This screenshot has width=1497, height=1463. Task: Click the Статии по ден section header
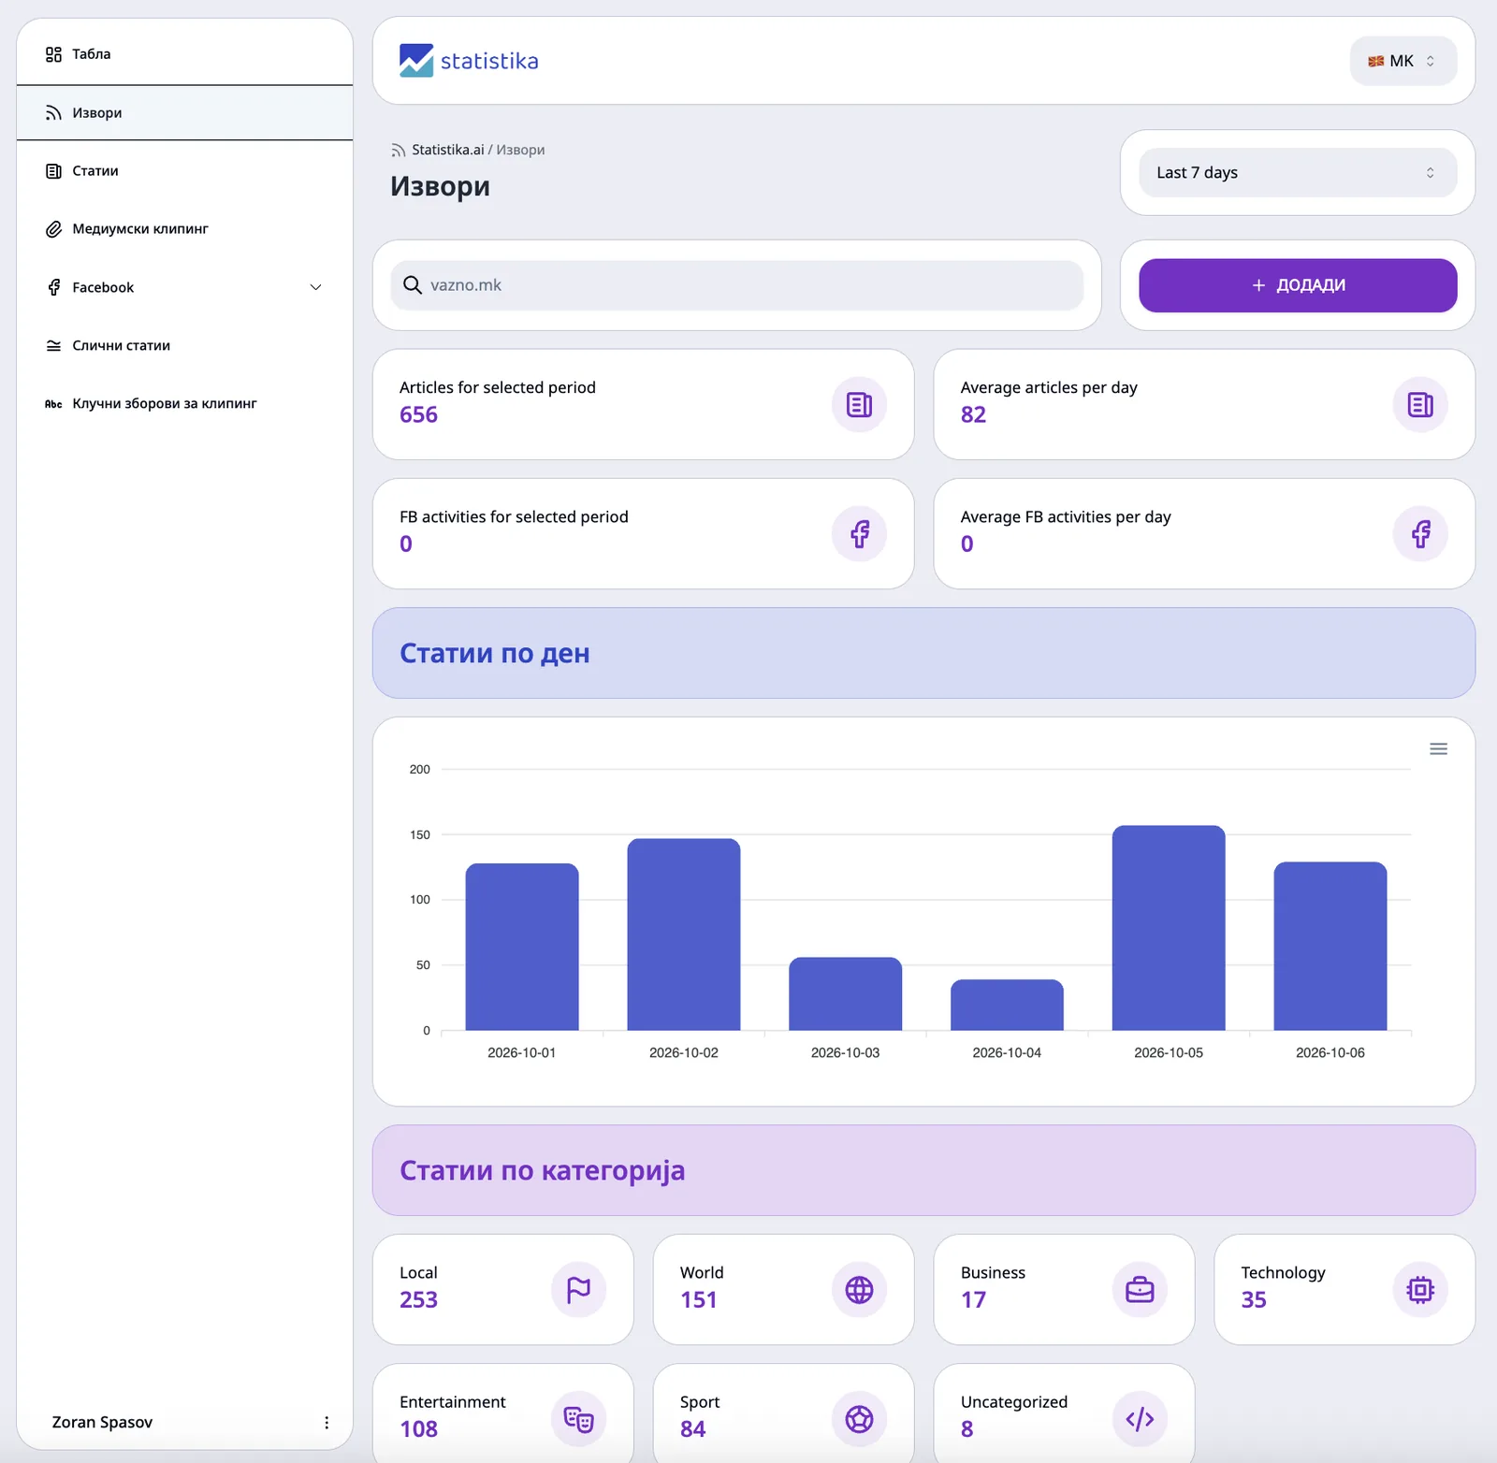923,653
